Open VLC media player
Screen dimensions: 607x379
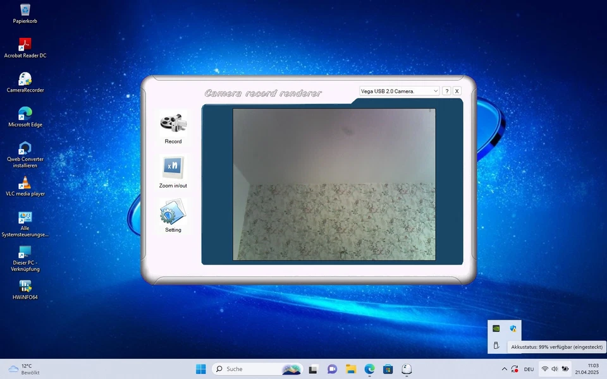tap(25, 183)
